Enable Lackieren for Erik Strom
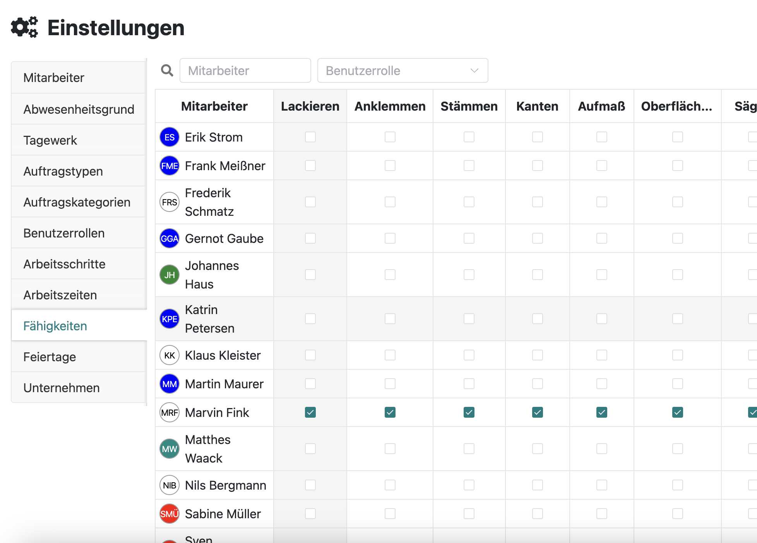This screenshot has width=757, height=543. tap(310, 137)
